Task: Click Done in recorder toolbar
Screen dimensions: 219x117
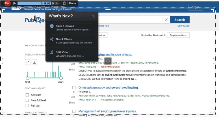Action: (x=72, y=3)
